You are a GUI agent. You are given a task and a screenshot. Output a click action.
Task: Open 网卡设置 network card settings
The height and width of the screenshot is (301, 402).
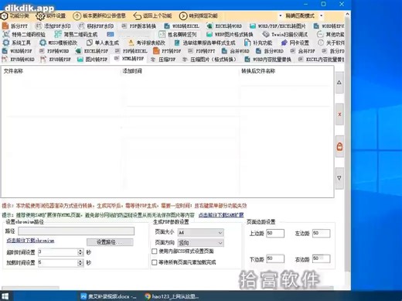click(x=295, y=43)
